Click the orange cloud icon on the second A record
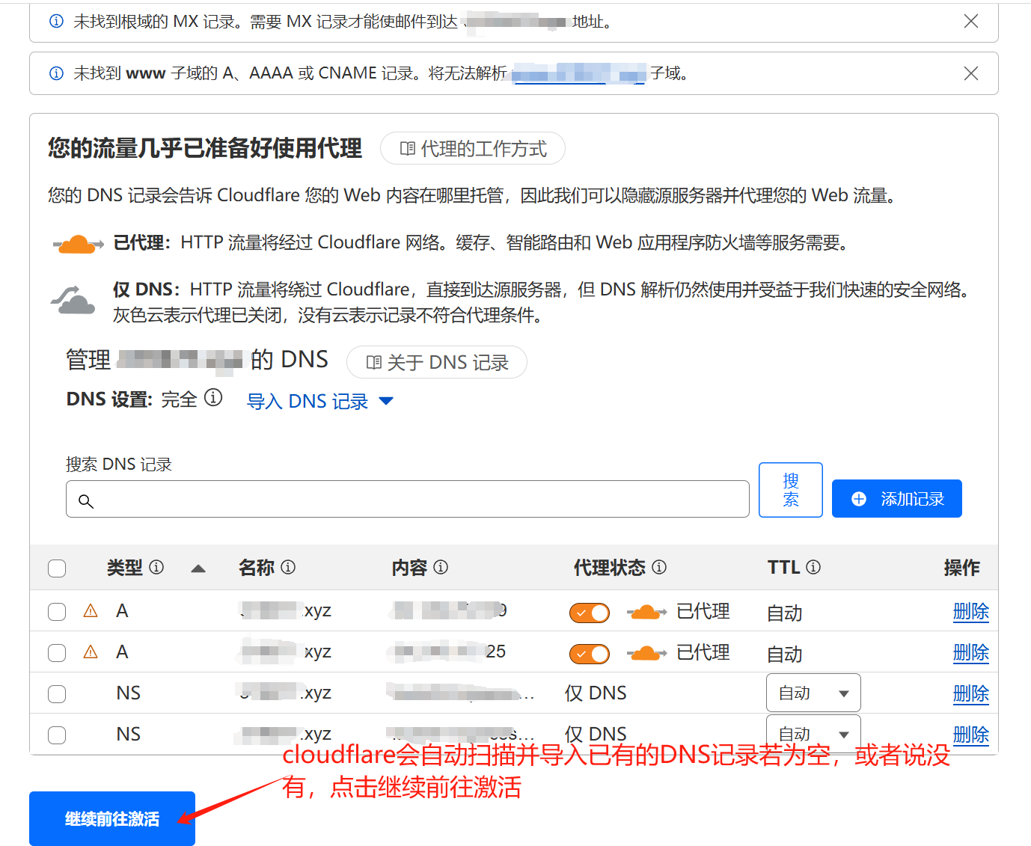The height and width of the screenshot is (846, 1031). pos(646,654)
